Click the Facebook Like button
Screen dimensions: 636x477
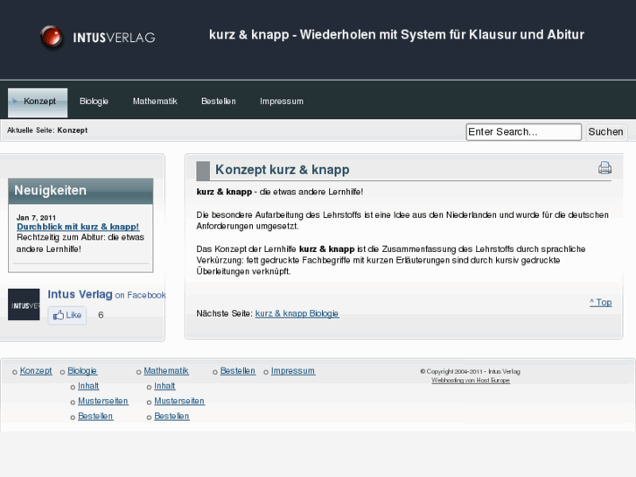67,315
